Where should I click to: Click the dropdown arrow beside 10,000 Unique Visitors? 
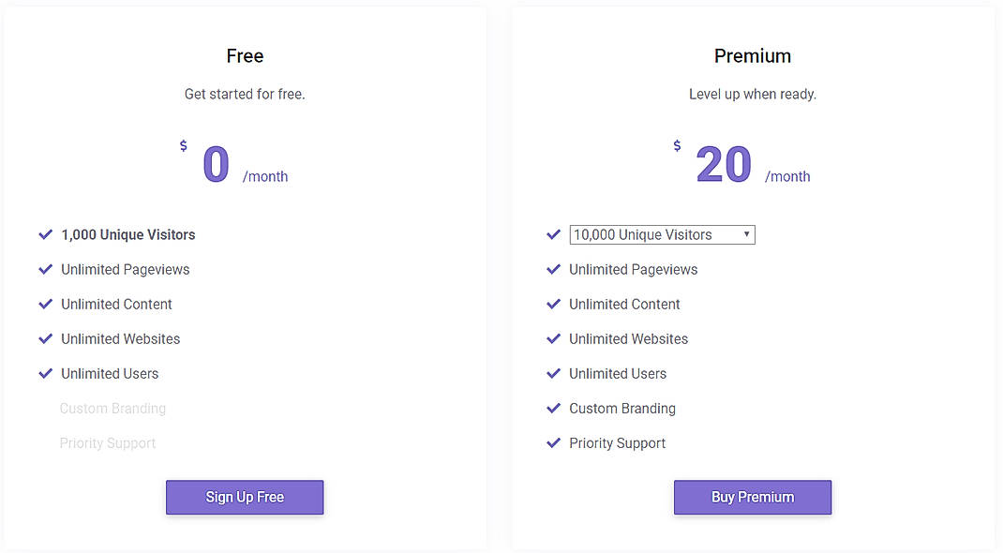tap(745, 234)
